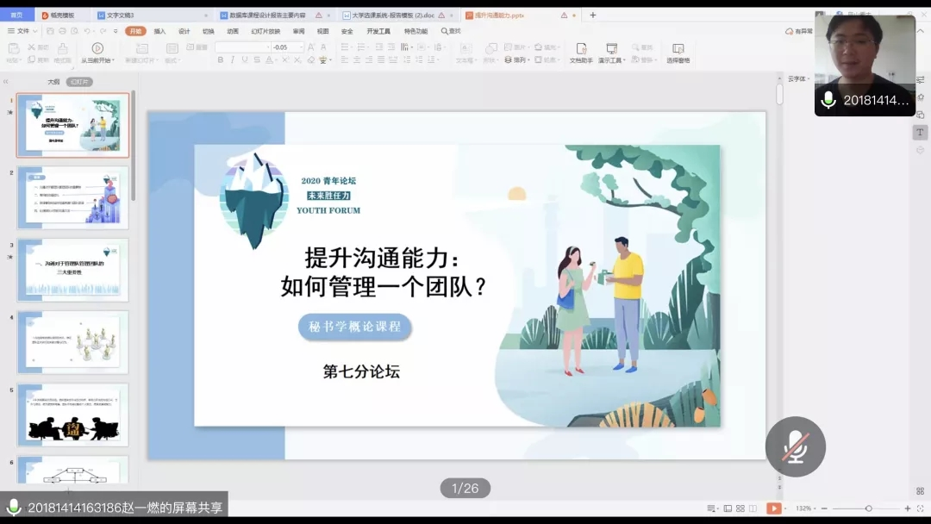This screenshot has width=931, height=524.
Task: Open the font size dropdown showing -0.05
Action: [300, 47]
